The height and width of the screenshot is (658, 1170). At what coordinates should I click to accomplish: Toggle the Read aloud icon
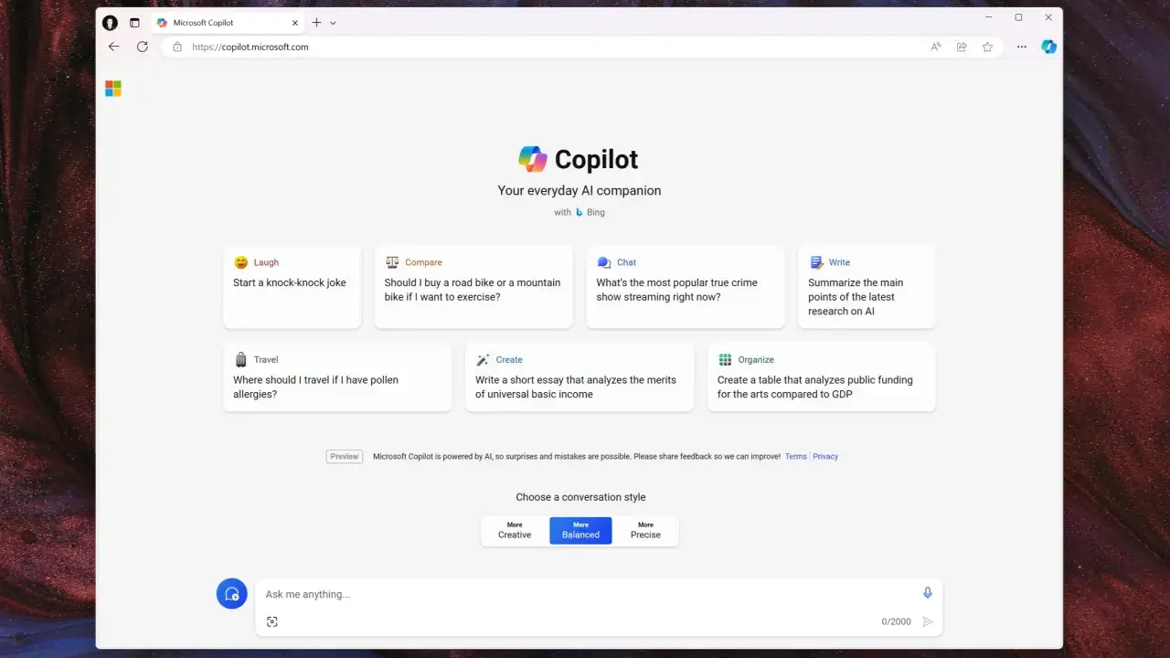tap(936, 47)
